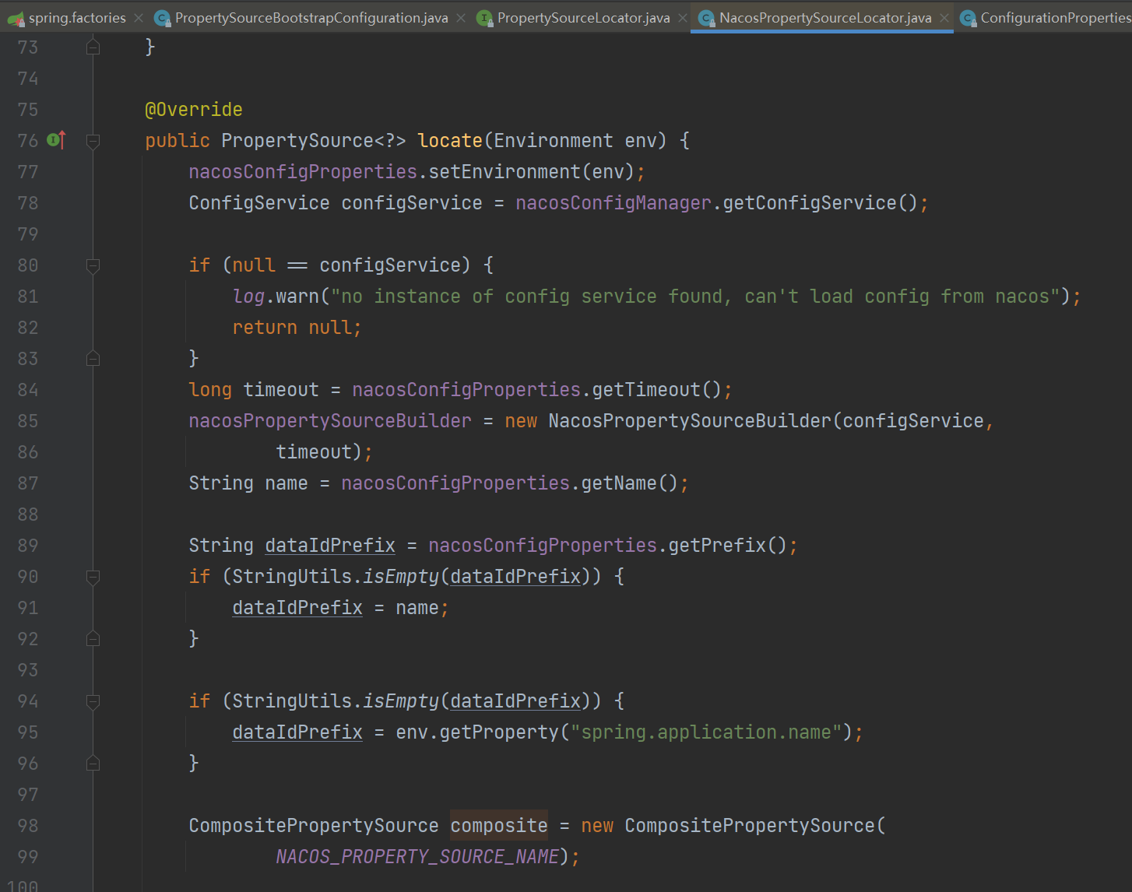Viewport: 1132px width, 892px height.
Task: Close the spring.factories tab
Action: tap(139, 18)
